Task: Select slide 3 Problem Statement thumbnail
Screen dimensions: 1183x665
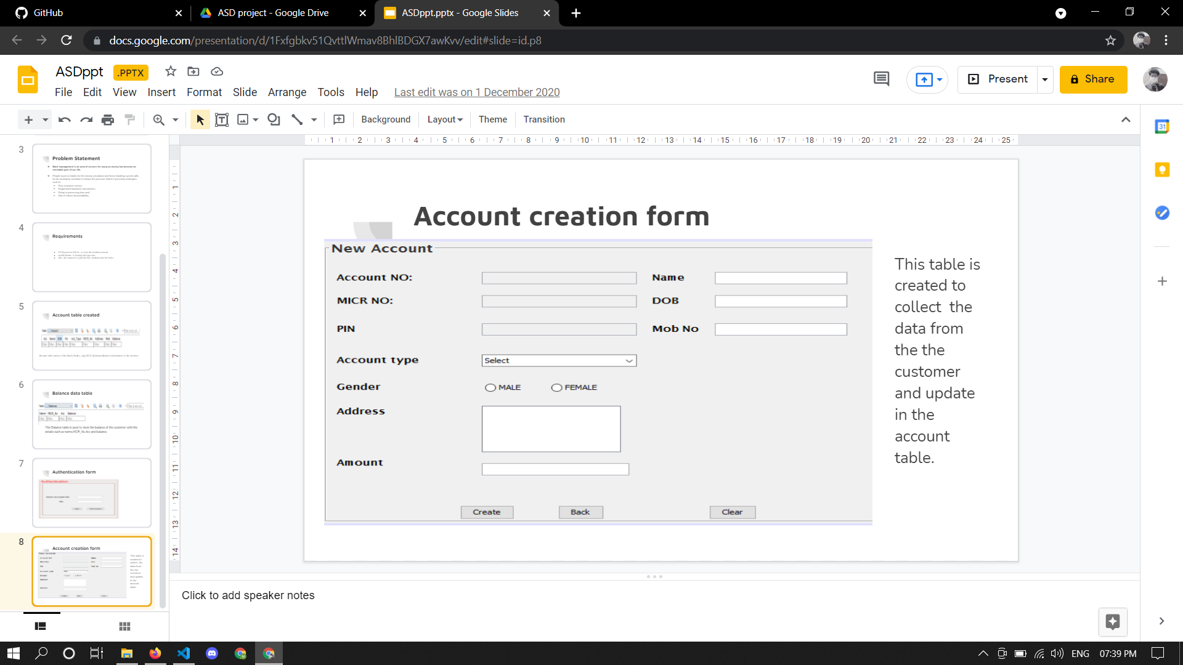Action: coord(92,179)
